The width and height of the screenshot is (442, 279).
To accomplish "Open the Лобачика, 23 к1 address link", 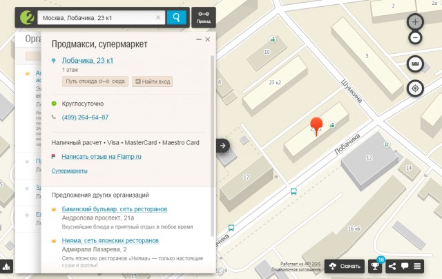I will 88,61.
